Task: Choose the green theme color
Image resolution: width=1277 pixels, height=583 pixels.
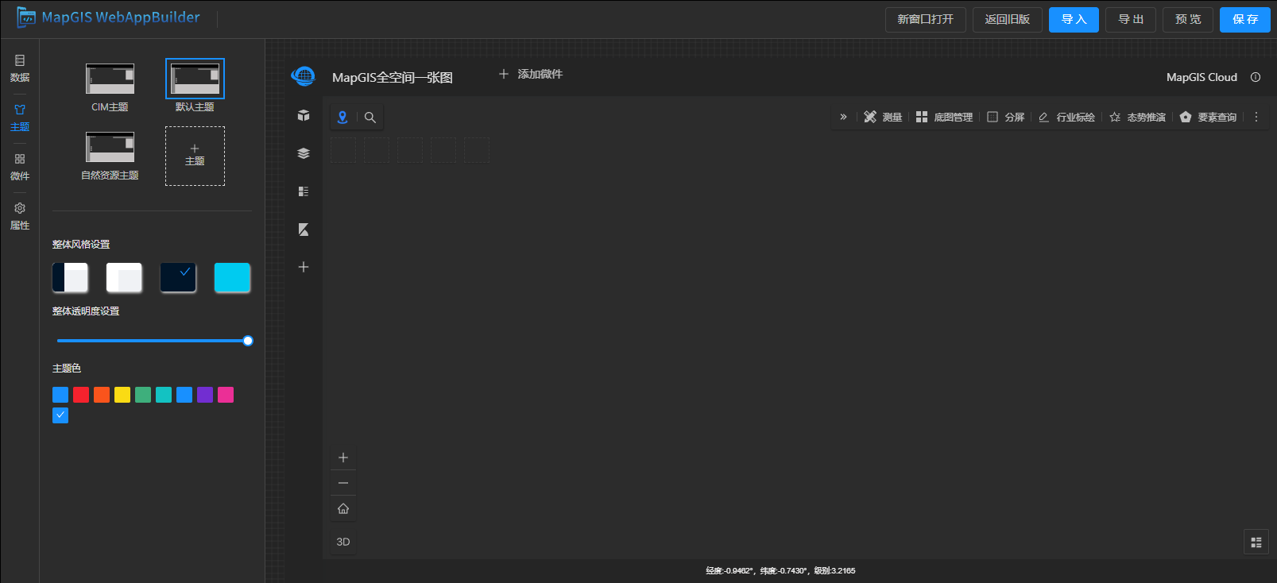Action: click(x=143, y=395)
